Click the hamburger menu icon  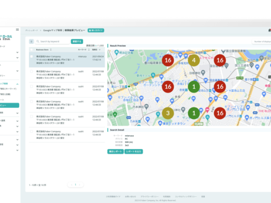click(x=17, y=30)
